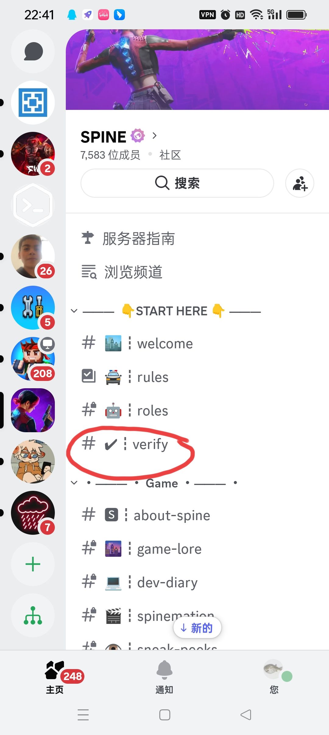Screen dimensions: 329x735
Task: Tap the green plus add server button
Action: 33,564
